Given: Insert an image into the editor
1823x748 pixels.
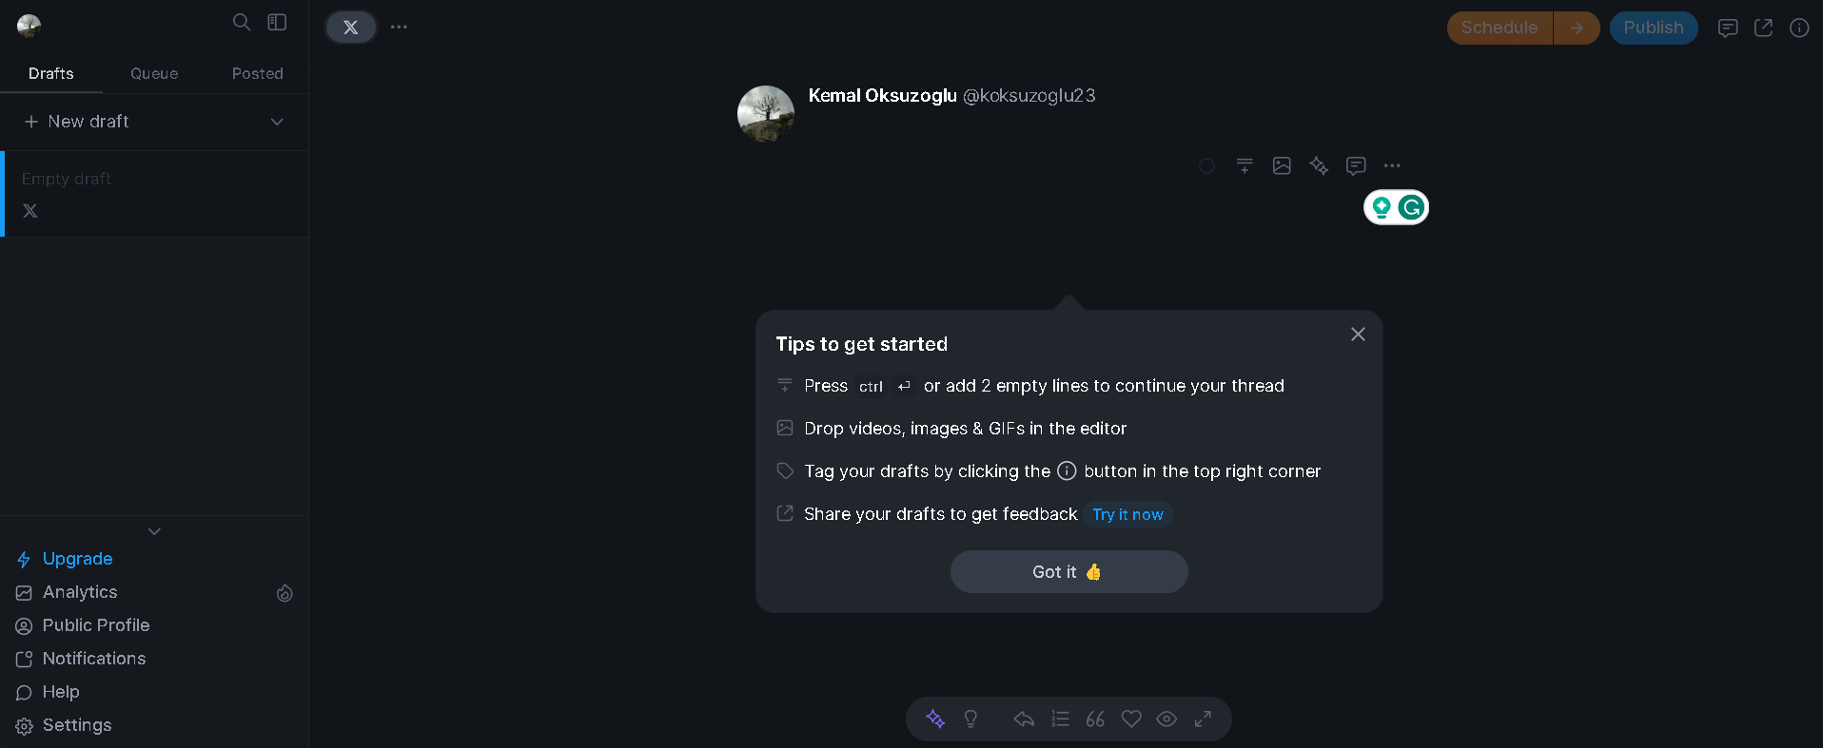Looking at the screenshot, I should (1282, 165).
